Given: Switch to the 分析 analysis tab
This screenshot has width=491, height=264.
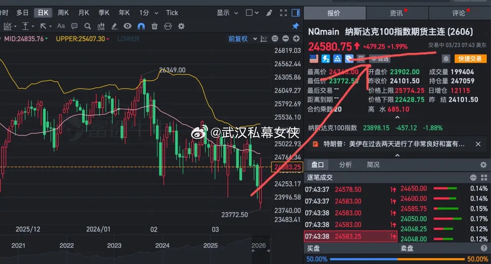Looking at the screenshot, I should click(345, 165).
